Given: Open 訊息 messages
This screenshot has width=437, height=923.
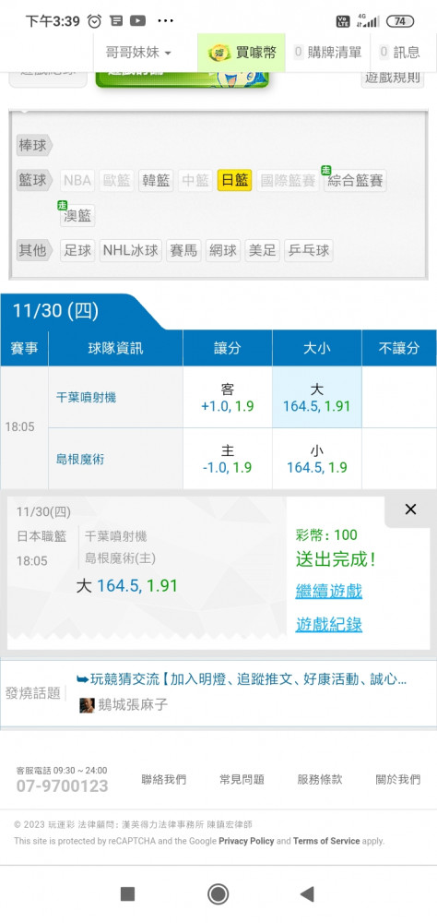Looking at the screenshot, I should pyautogui.click(x=400, y=53).
